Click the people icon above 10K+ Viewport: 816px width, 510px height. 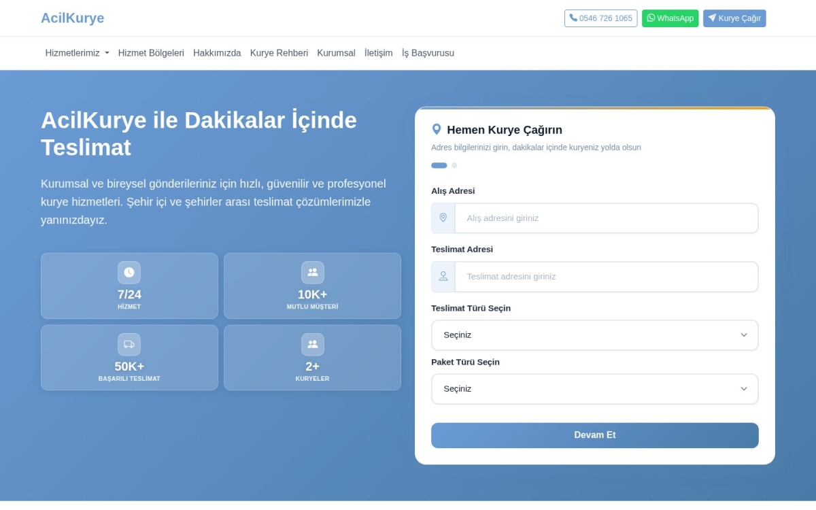click(312, 272)
